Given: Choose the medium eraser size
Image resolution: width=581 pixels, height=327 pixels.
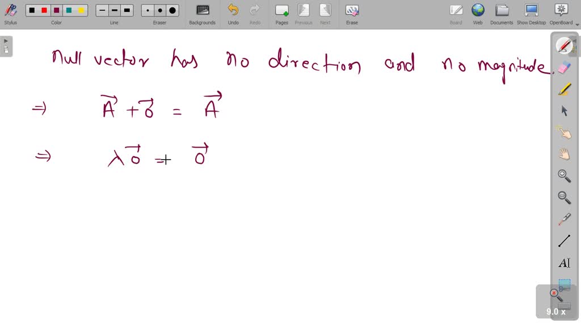Looking at the screenshot, I should click(160, 10).
